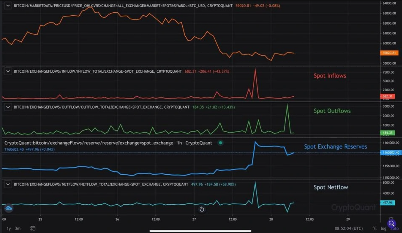Image resolution: width=402 pixels, height=233 pixels.
Task: Collapse the spot netflow total pane
Action: click(x=8, y=184)
